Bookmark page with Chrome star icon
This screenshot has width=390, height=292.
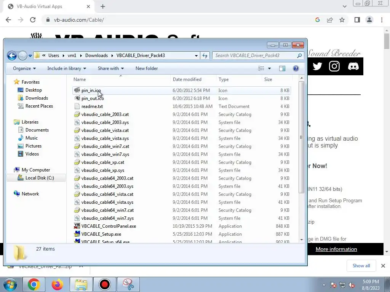(x=342, y=20)
